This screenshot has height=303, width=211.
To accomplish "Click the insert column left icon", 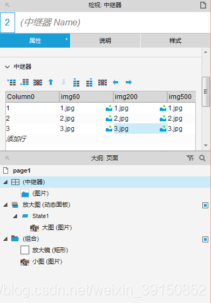I will click(x=76, y=82).
